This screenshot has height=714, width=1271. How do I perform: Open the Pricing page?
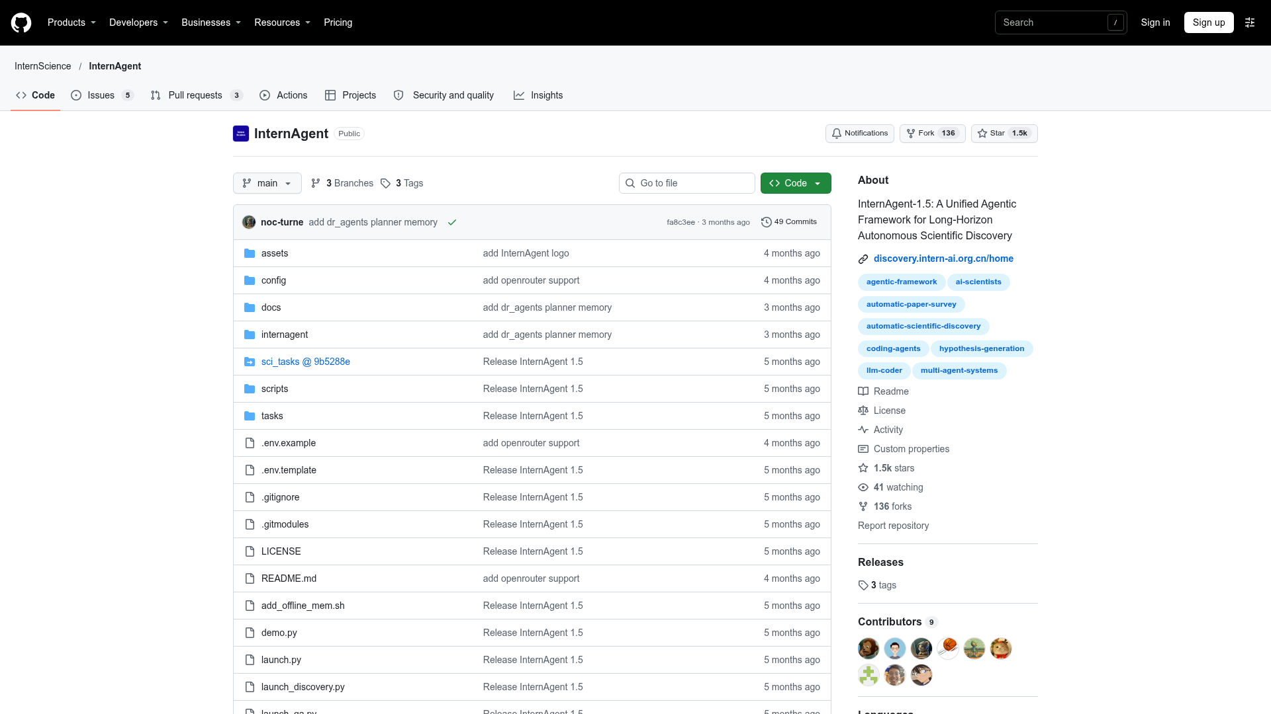point(338,22)
